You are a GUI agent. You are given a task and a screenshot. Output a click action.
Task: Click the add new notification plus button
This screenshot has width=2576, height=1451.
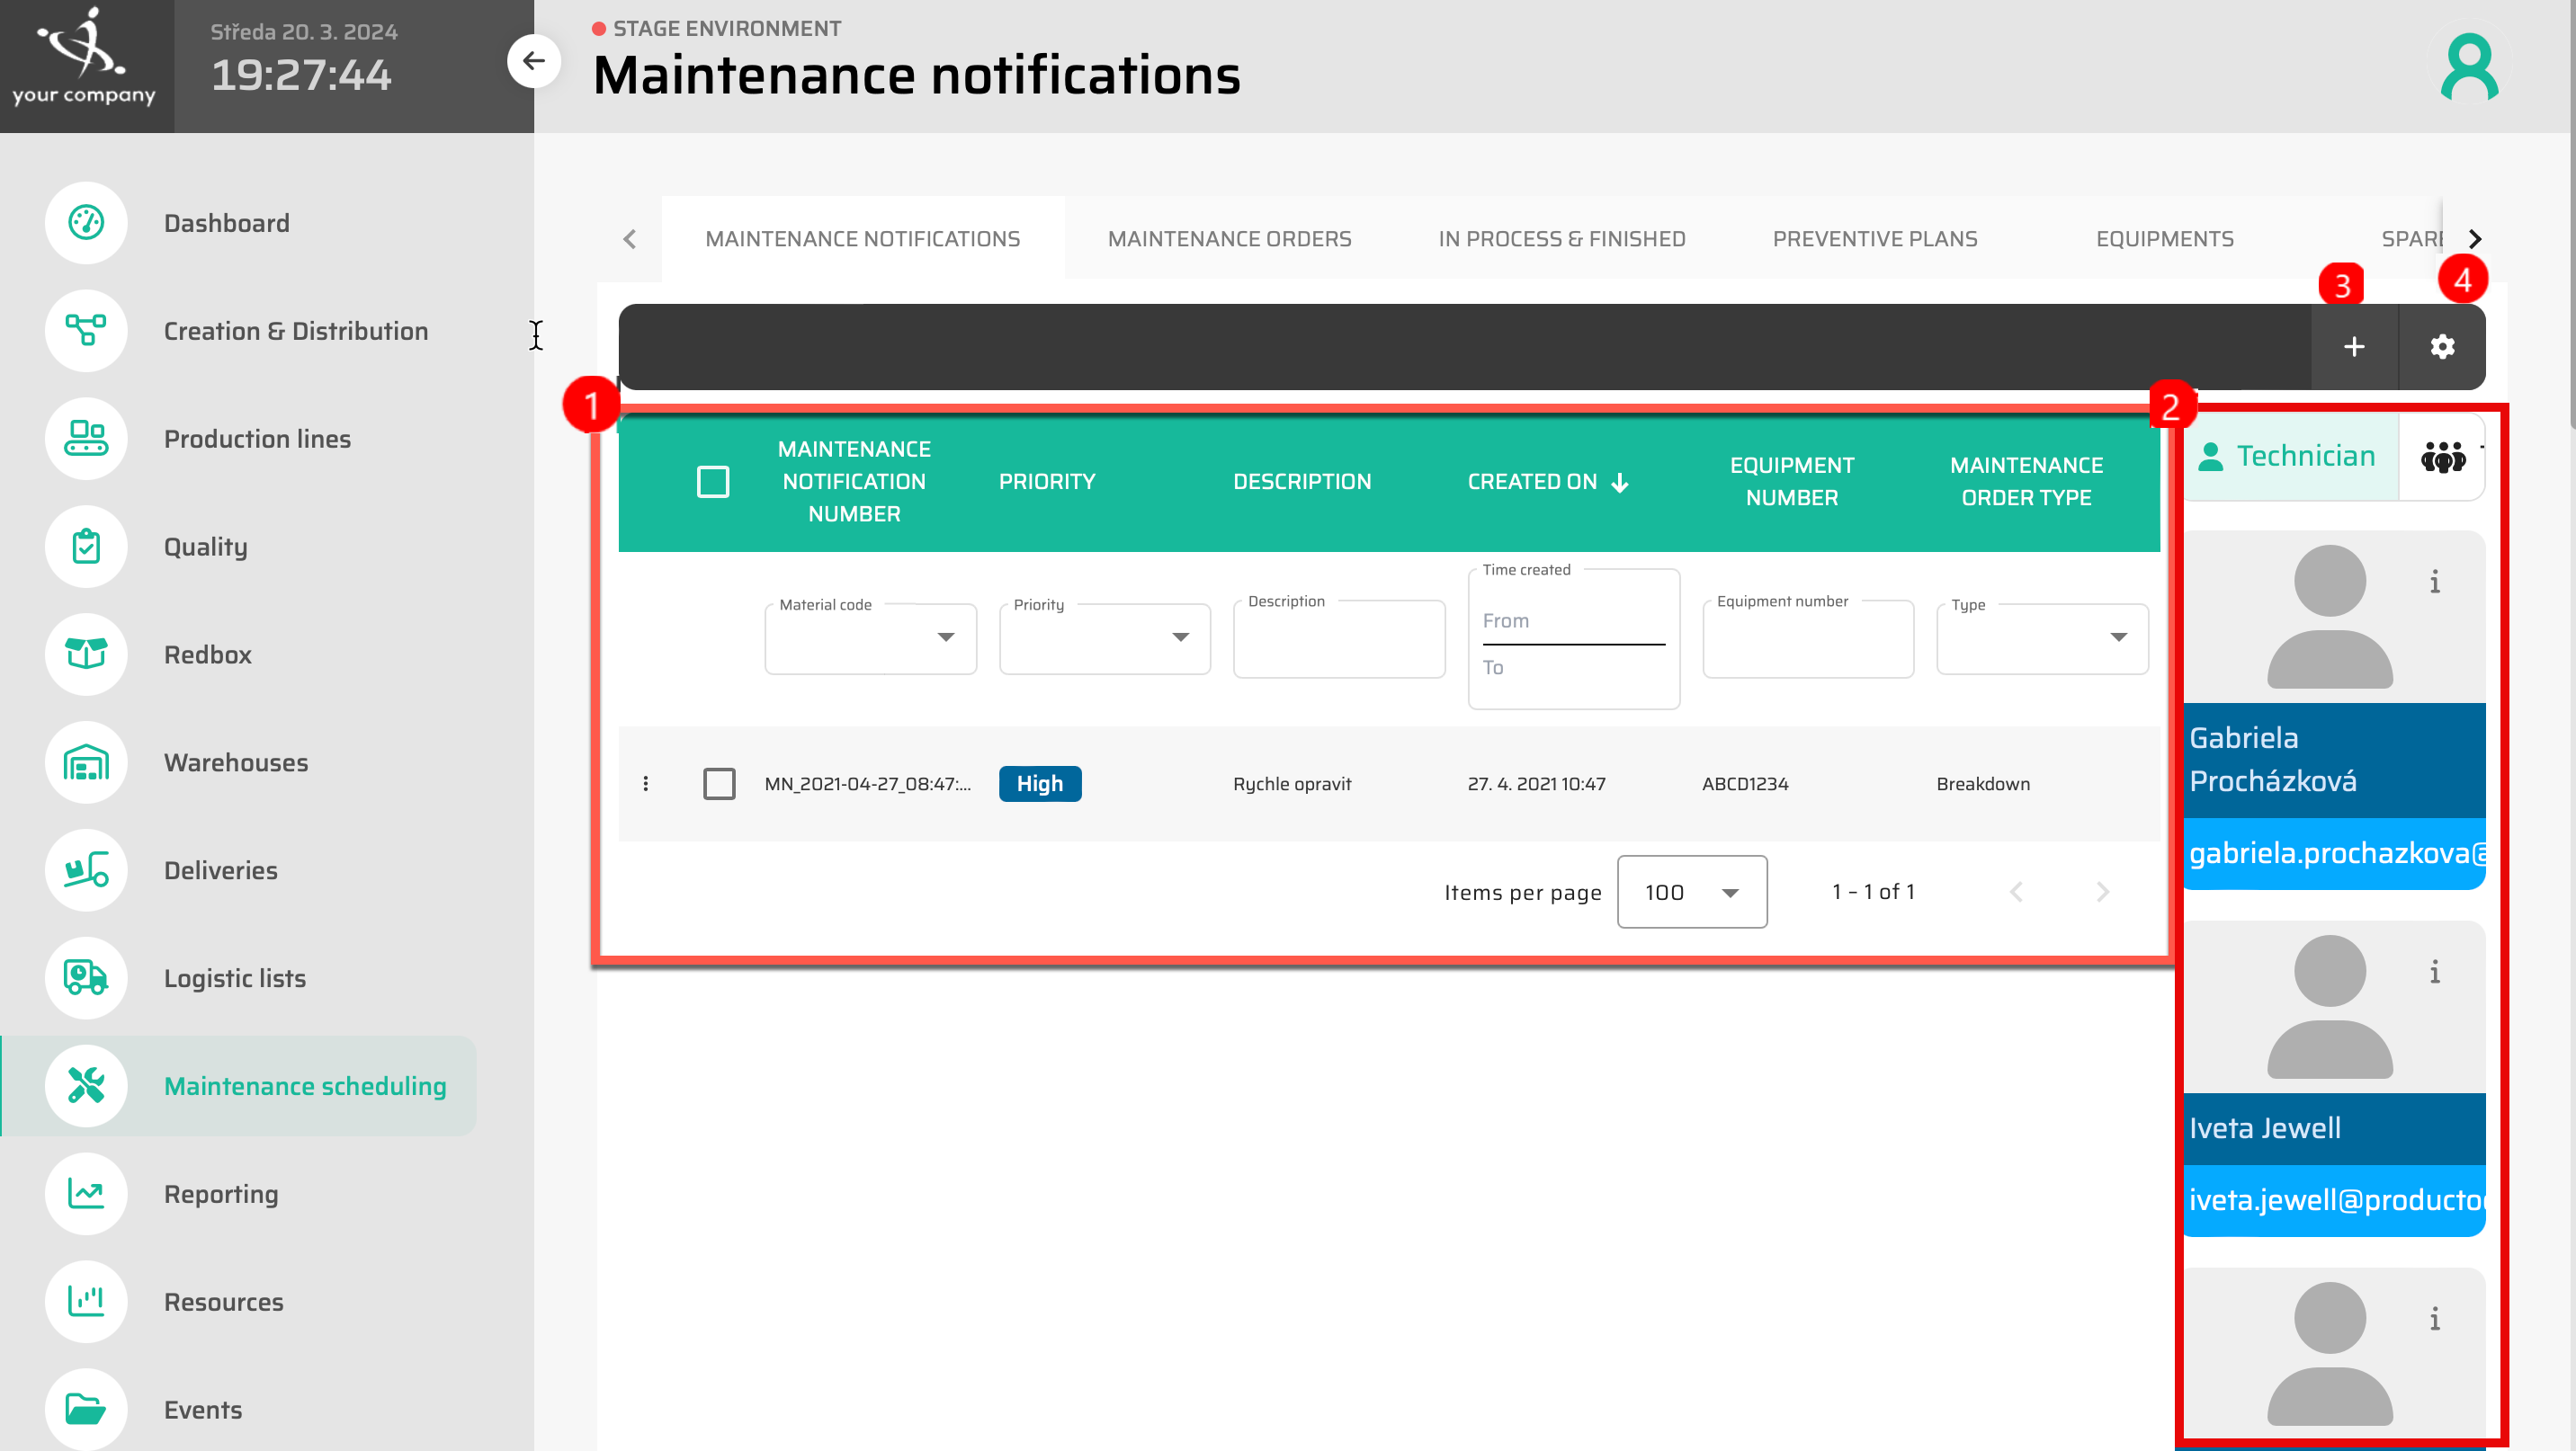pos(2354,347)
